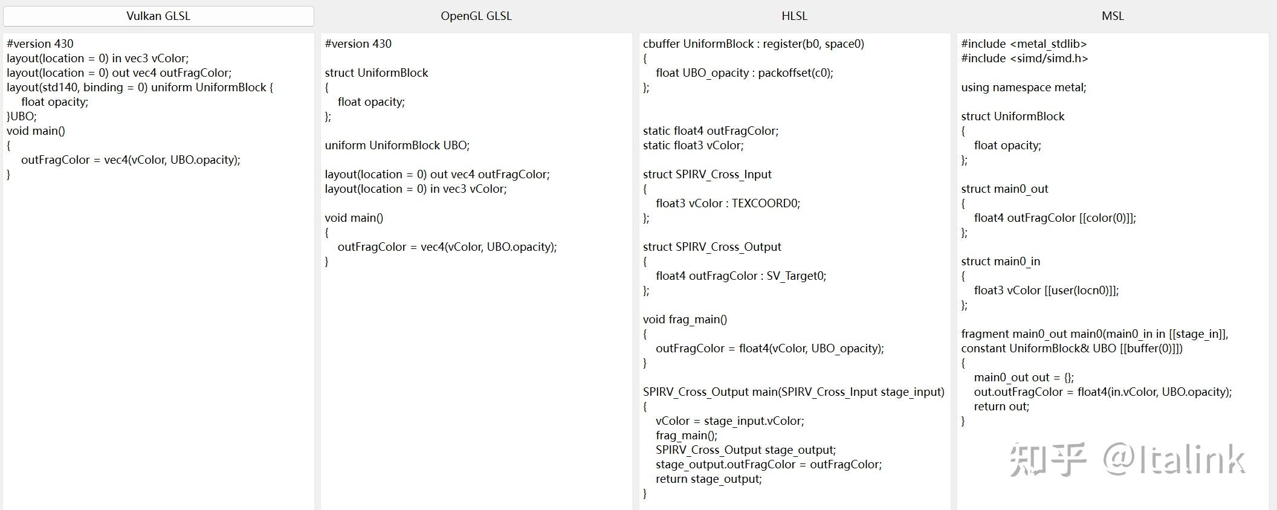Click 'struct UniformBlock' in the OpenGL GLSL panel
The image size is (1277, 510).
[x=376, y=73]
